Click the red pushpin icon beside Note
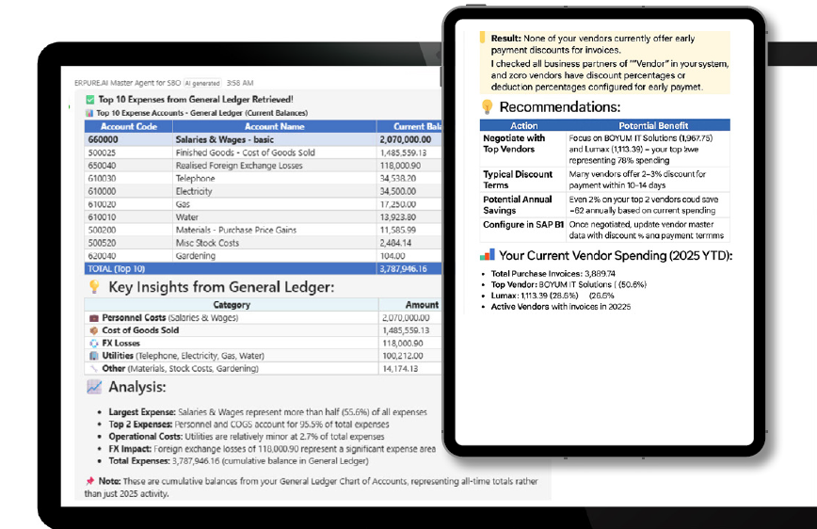The image size is (817, 529). [x=88, y=480]
